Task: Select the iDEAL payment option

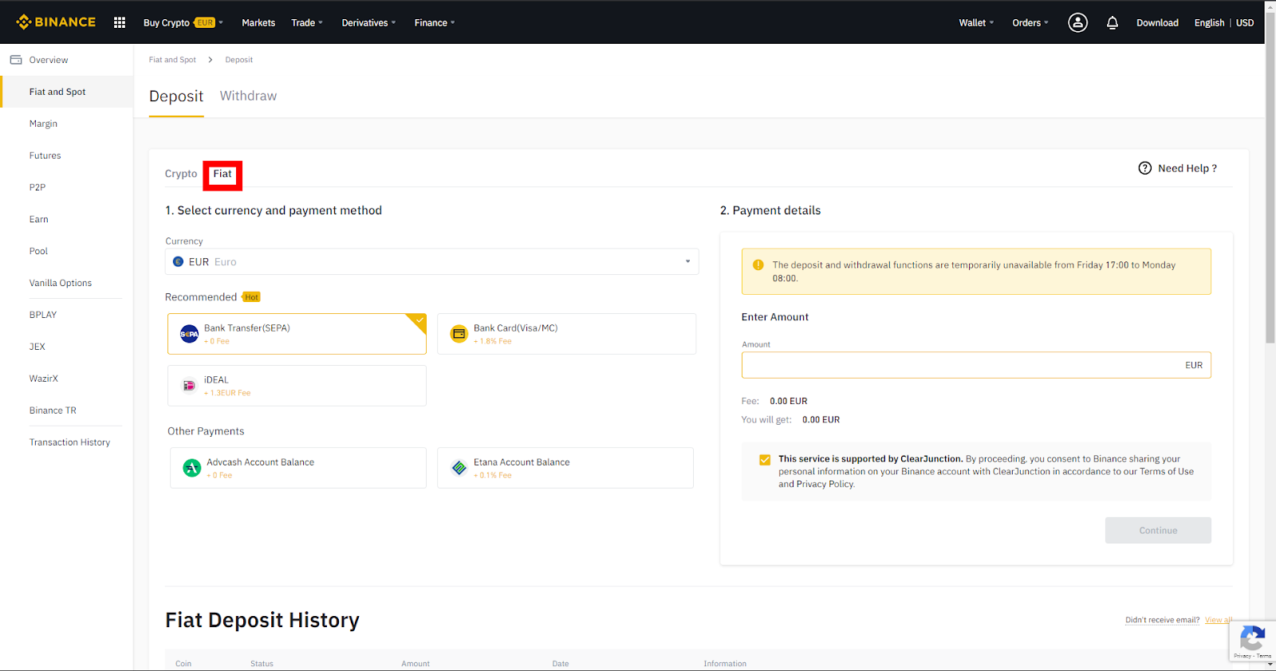Action: (x=297, y=386)
